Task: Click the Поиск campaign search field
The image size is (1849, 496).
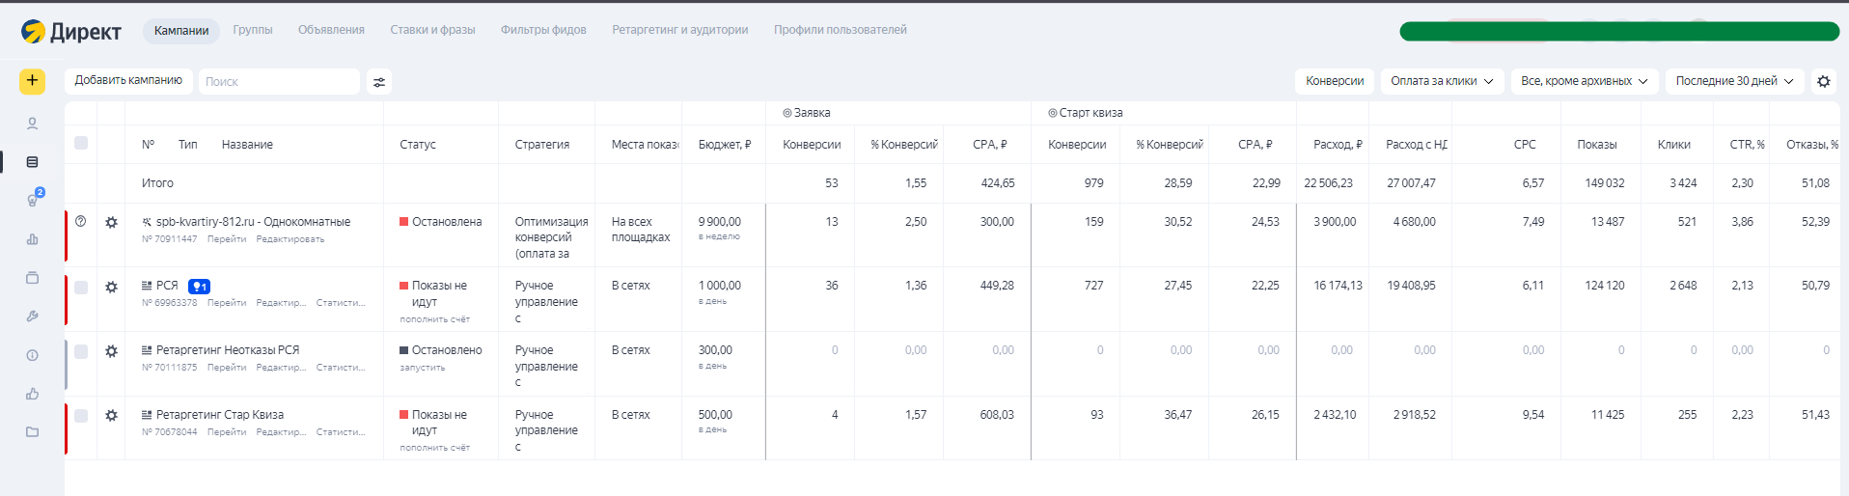Action: 278,82
